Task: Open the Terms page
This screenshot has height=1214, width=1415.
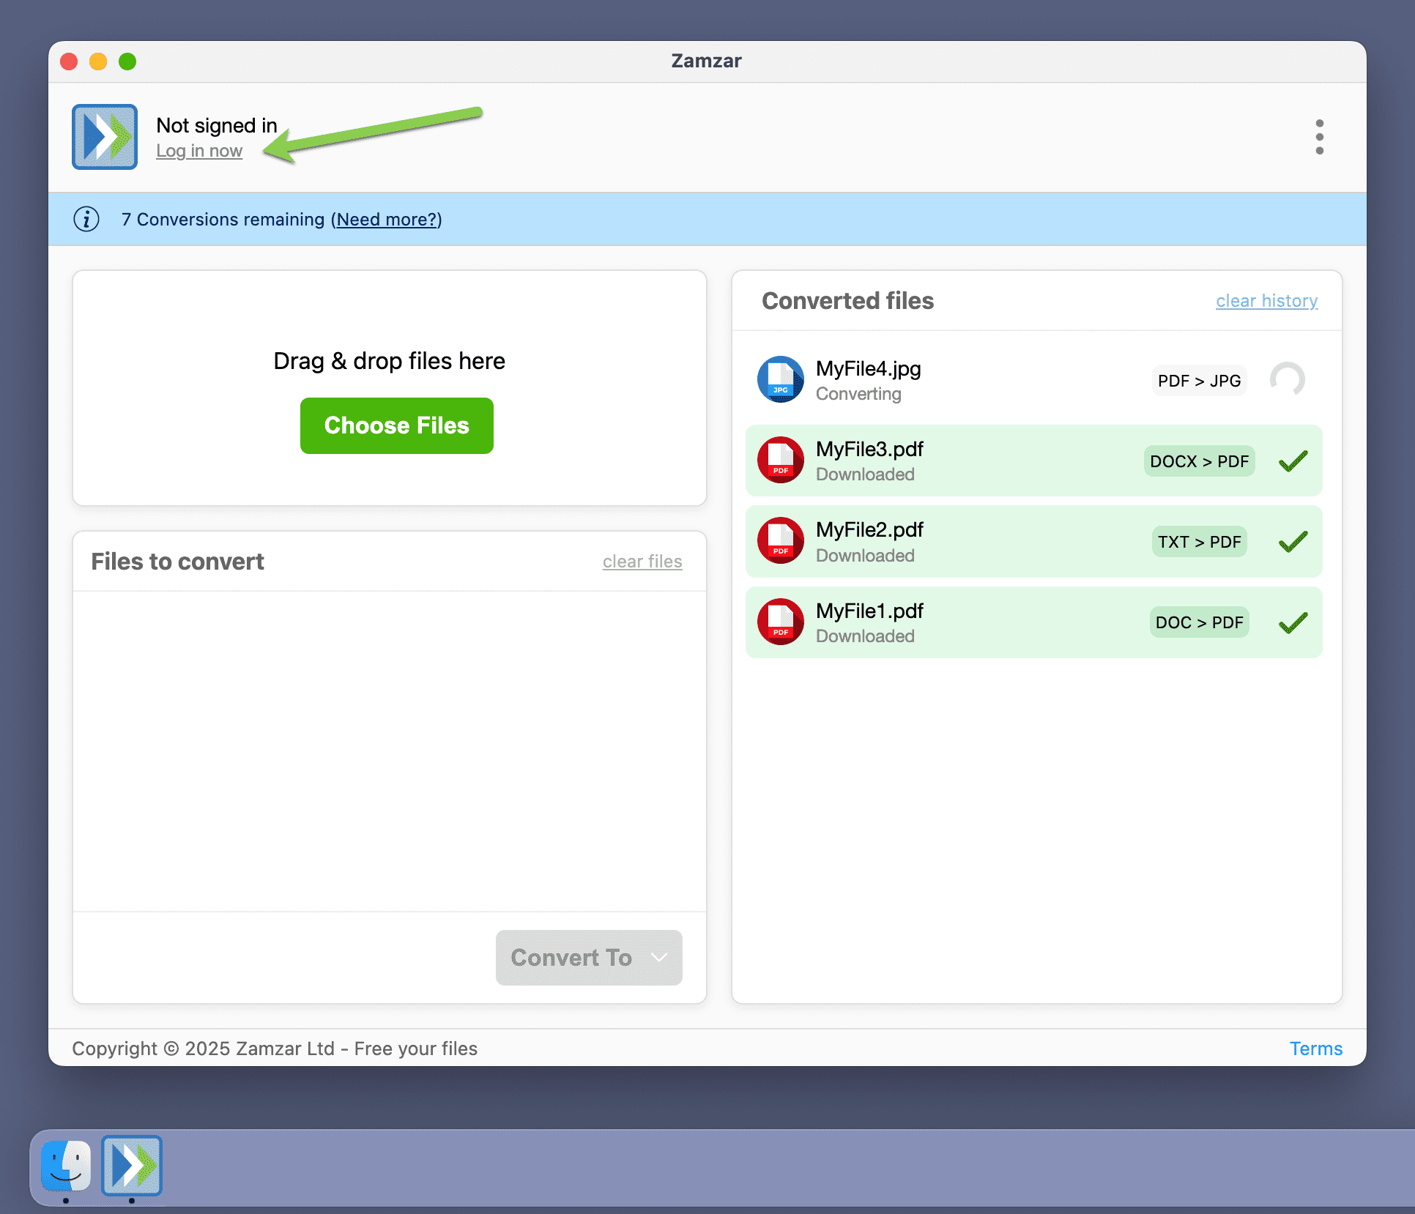Action: (x=1316, y=1048)
